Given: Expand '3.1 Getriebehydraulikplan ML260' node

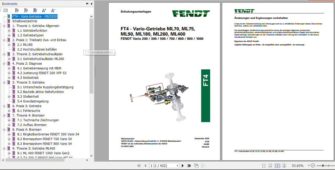Looking at the screenshot, I should coord(9,59).
